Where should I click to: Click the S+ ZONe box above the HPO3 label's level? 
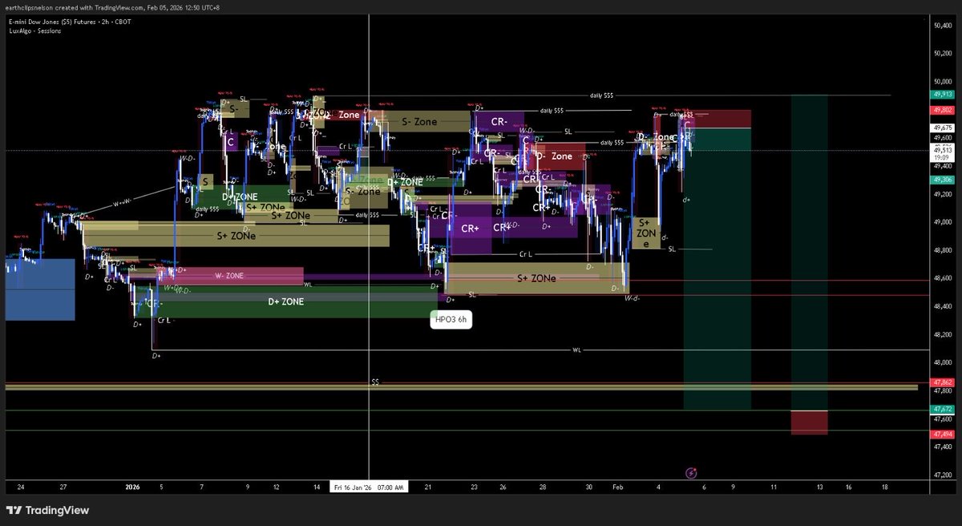537,277
